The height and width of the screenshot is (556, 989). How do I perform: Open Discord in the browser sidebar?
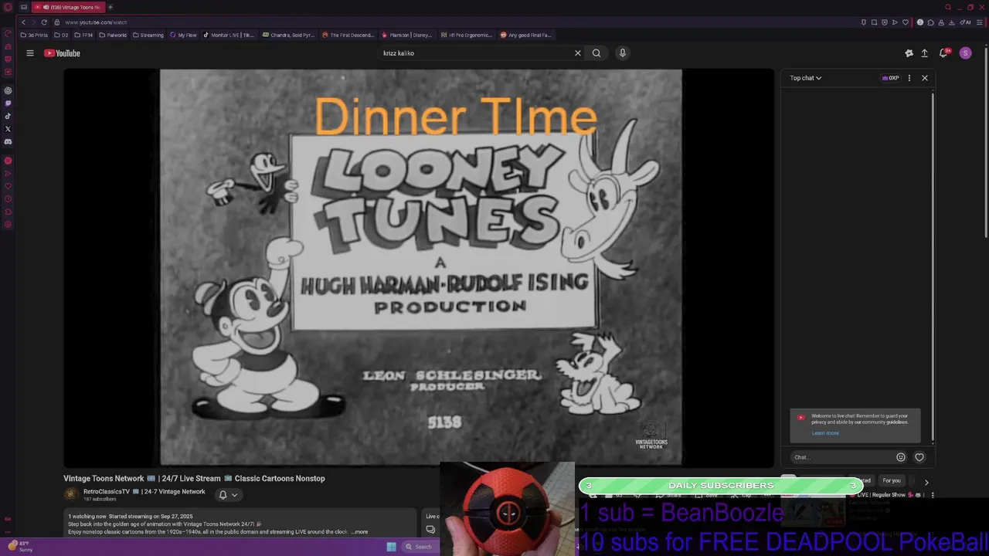point(8,142)
